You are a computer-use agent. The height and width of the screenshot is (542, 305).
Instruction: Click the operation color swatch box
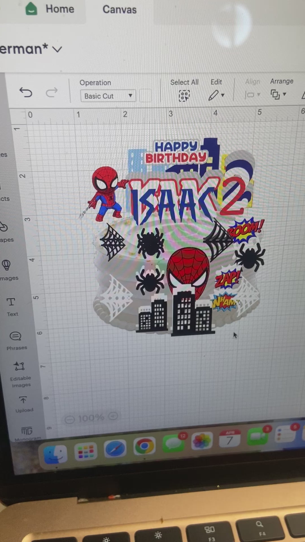coord(145,96)
